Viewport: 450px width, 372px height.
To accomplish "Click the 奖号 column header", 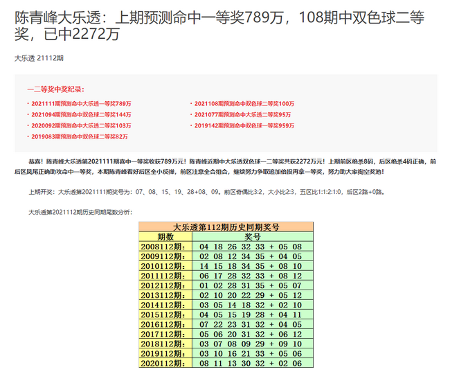I will [251, 236].
